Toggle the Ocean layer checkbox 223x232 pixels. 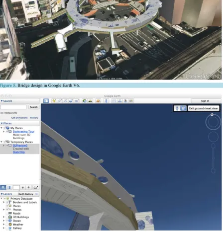(x=7, y=221)
